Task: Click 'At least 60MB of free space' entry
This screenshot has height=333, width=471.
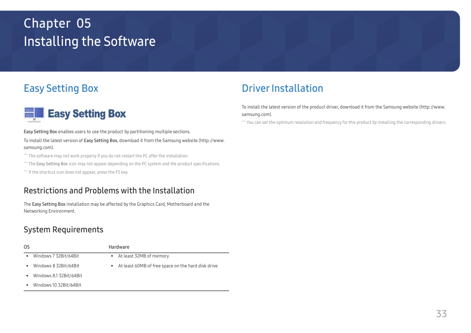Action: tap(167, 266)
